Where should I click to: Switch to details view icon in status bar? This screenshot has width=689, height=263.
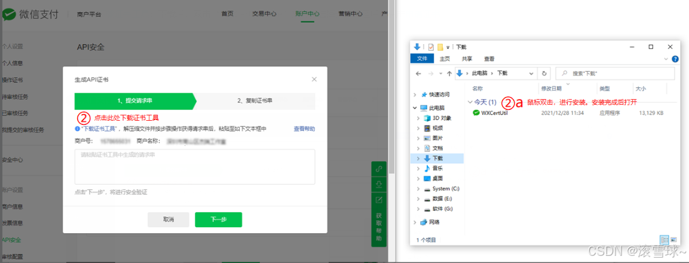tap(664, 240)
